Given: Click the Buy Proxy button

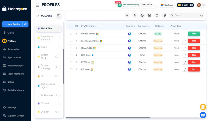Looking at the screenshot, I should (x=167, y=5).
